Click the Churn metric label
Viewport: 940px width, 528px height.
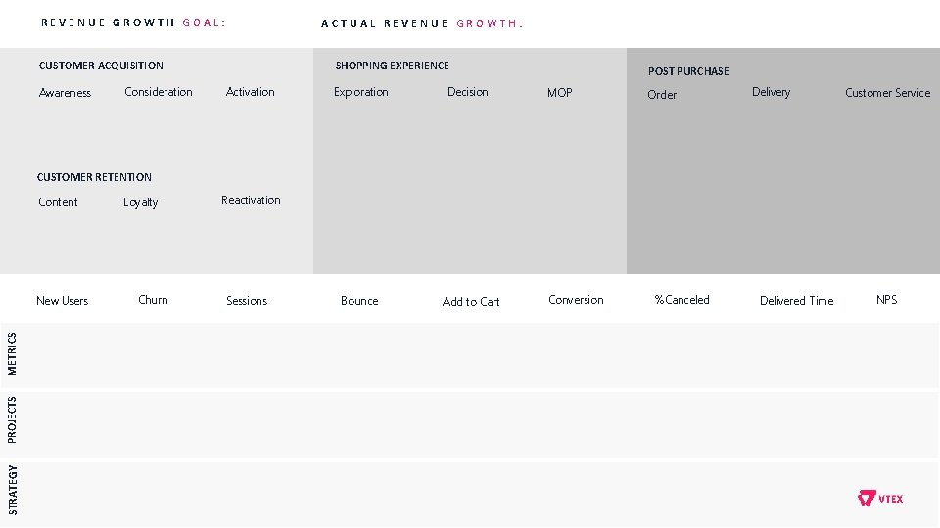click(x=153, y=300)
